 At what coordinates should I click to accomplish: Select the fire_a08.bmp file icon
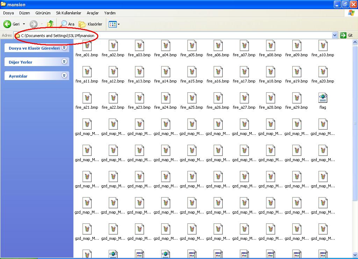[x=271, y=45]
